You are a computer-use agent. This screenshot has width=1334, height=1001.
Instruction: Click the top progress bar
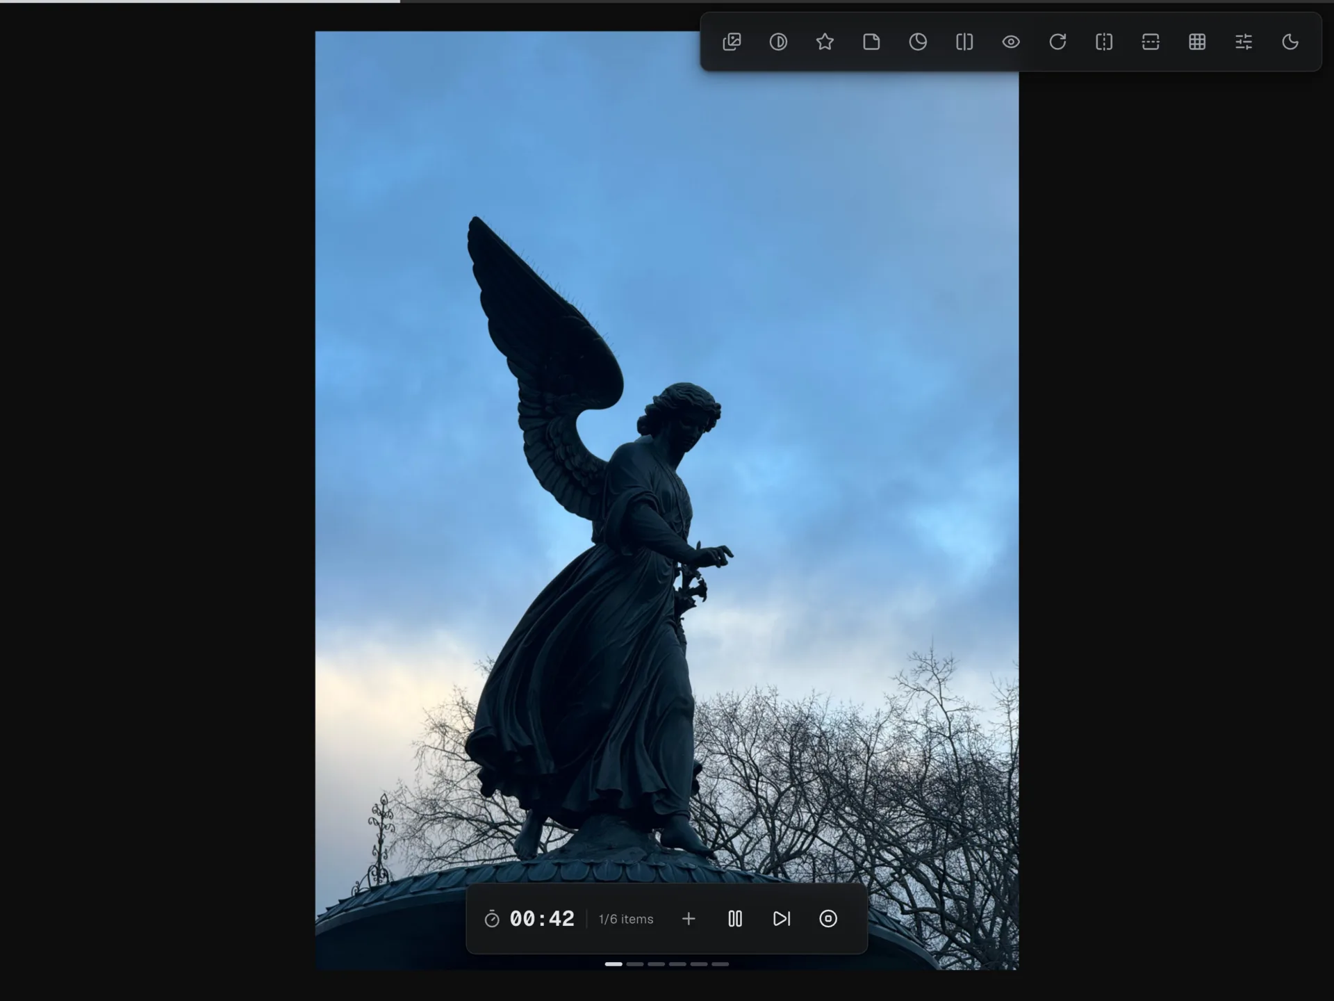(667, 1)
